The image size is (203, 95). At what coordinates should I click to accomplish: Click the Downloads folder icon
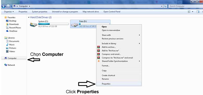pos(7,24)
